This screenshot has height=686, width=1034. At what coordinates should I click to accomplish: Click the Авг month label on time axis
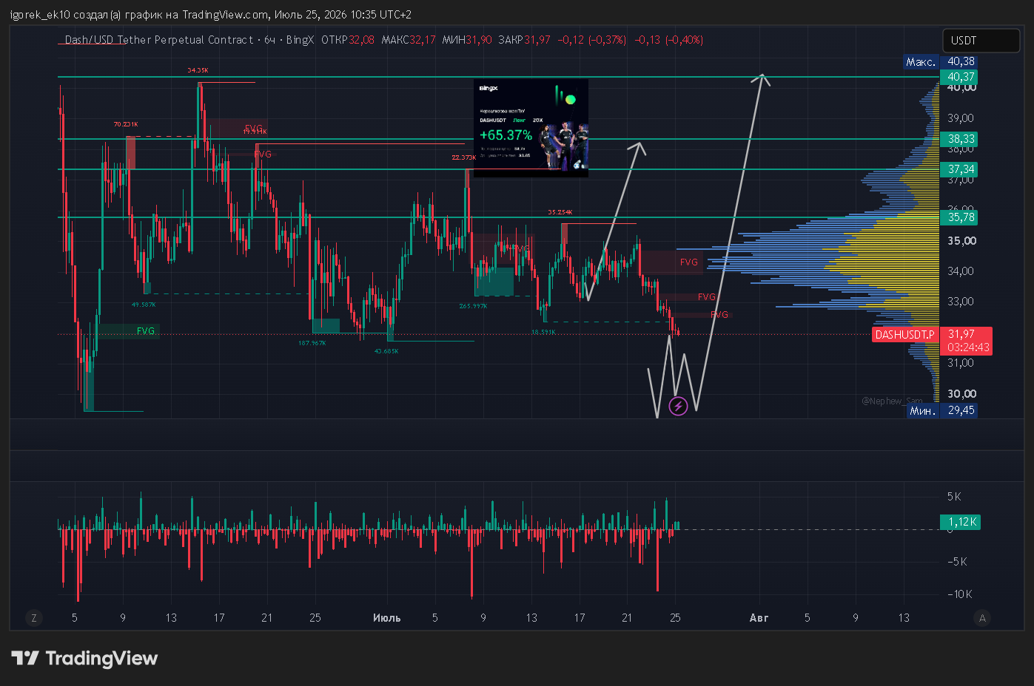pos(759,618)
